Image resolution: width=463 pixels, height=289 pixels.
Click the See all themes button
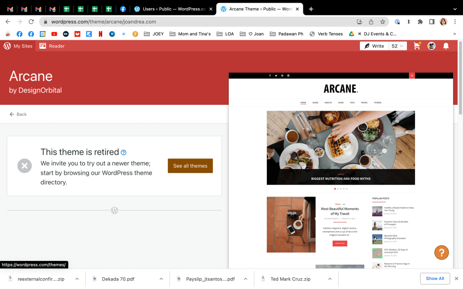tap(190, 166)
